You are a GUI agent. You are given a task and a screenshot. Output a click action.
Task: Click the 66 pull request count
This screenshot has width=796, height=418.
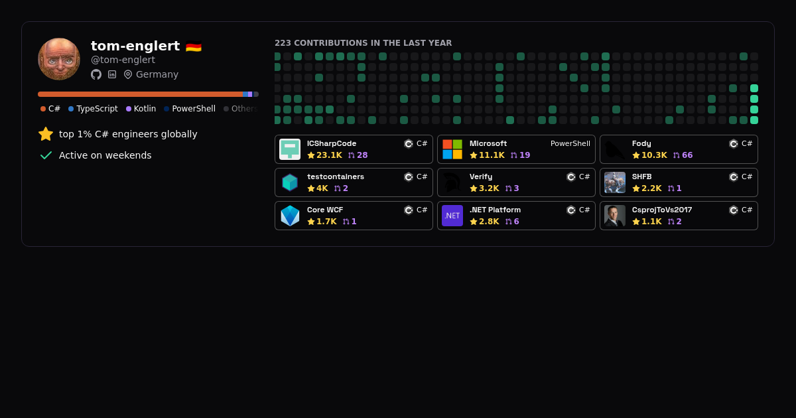(687, 155)
